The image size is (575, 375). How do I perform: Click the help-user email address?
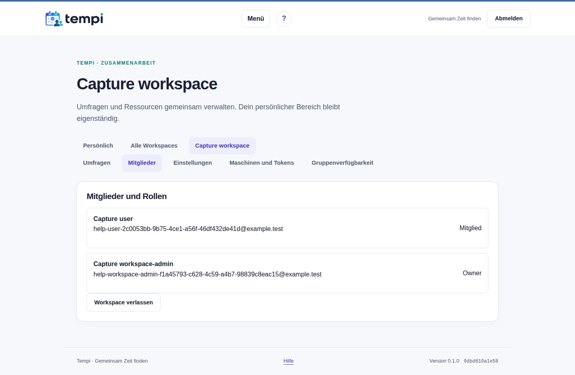click(x=188, y=229)
